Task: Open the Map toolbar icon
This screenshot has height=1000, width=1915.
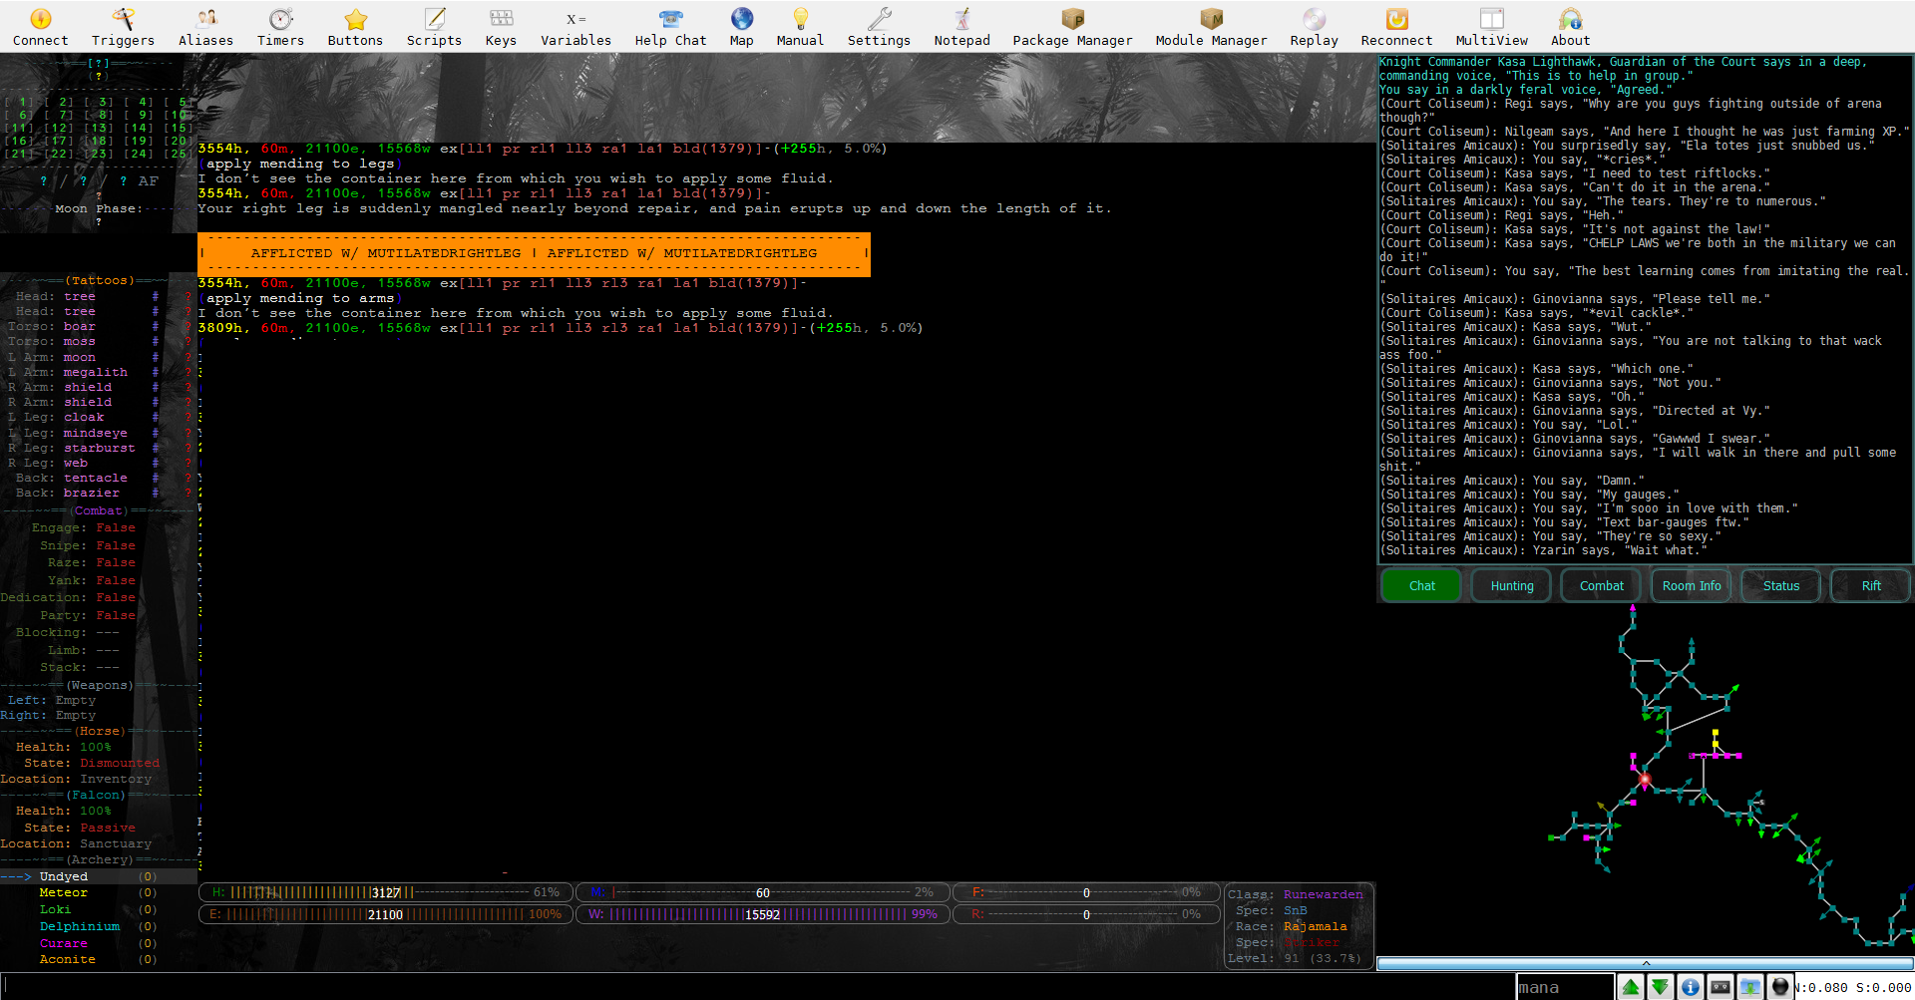Action: coord(741,27)
